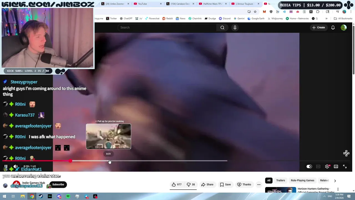Open the more actions ellipsis menu

point(259,184)
